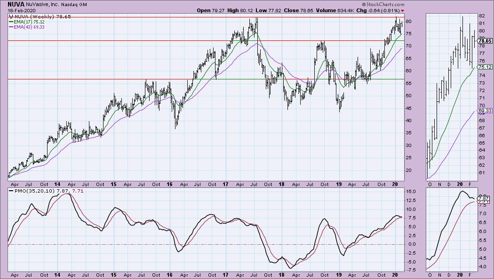Click the year 15 label on the PMO panel axis

(x=113, y=275)
